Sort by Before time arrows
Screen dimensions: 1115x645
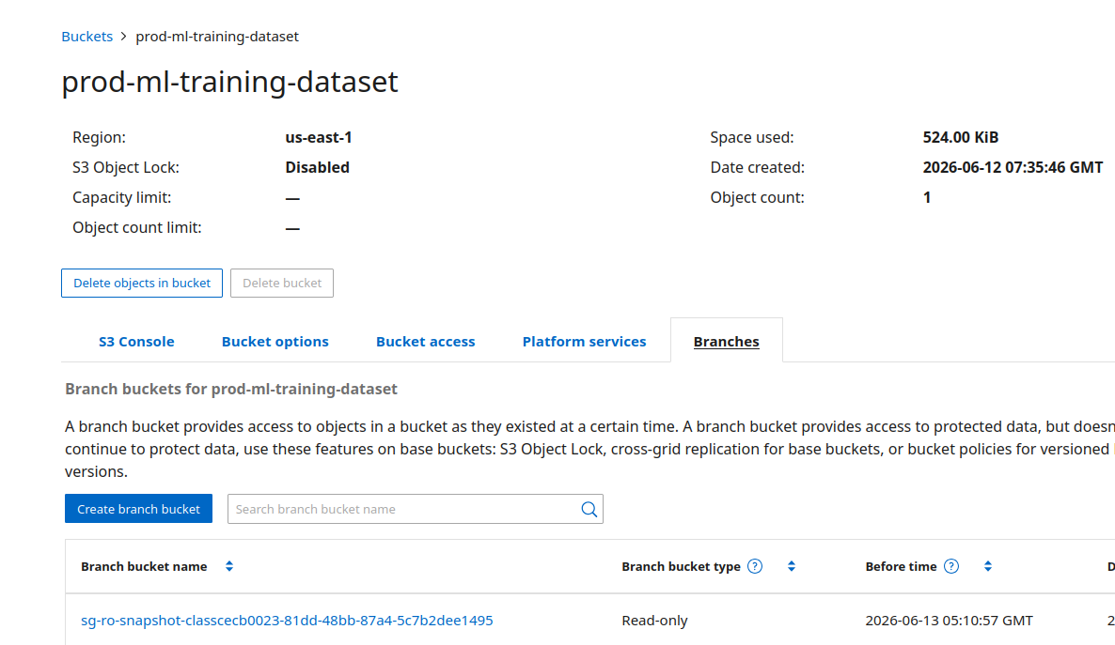988,566
